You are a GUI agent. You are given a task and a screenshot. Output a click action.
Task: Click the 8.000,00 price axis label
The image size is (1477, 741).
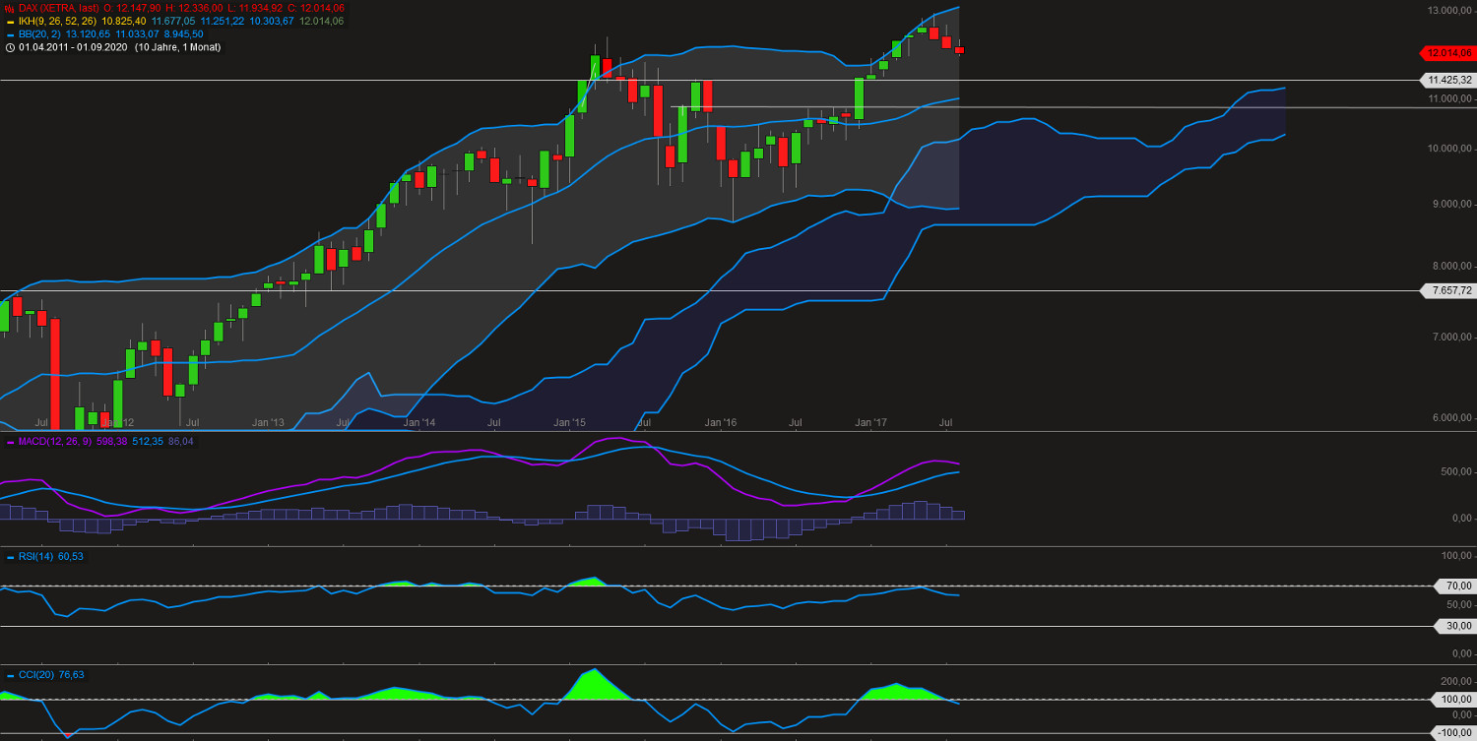1451,266
